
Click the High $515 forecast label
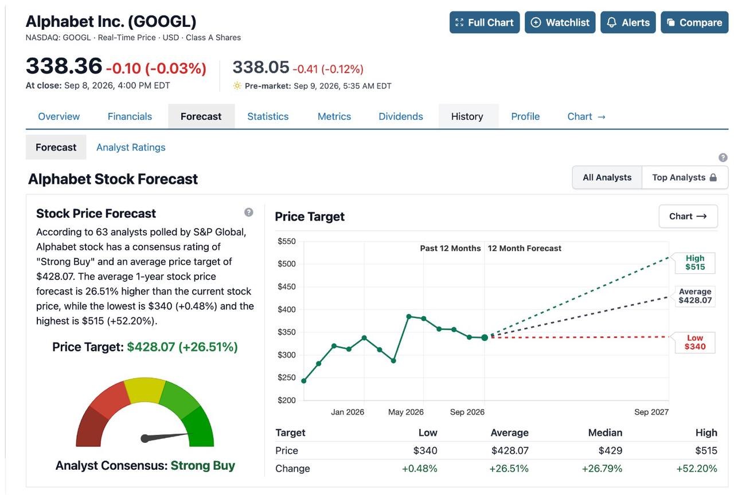[695, 262]
